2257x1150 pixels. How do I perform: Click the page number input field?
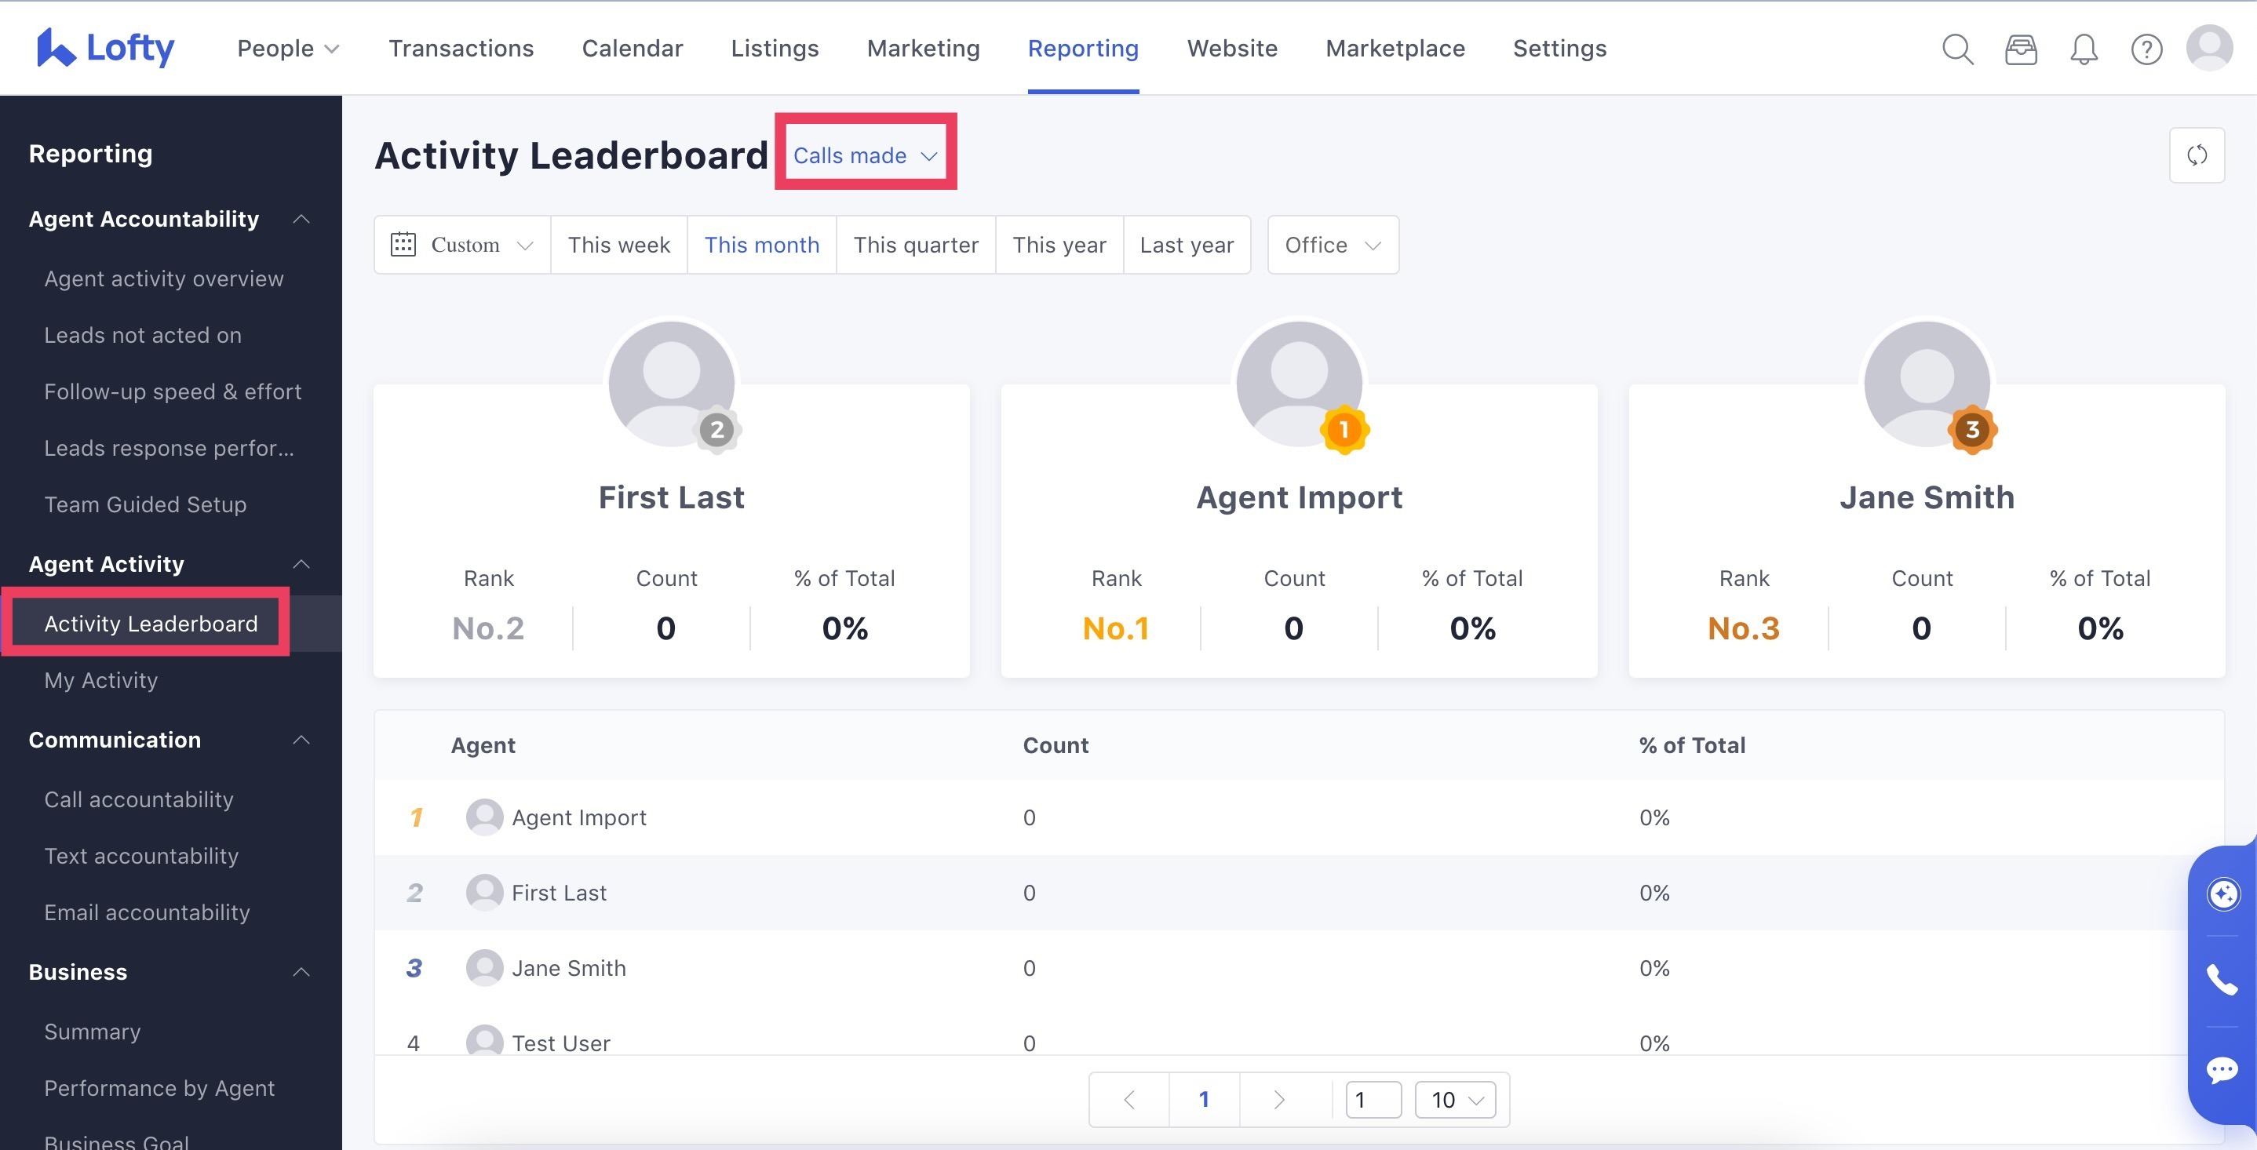1372,1099
